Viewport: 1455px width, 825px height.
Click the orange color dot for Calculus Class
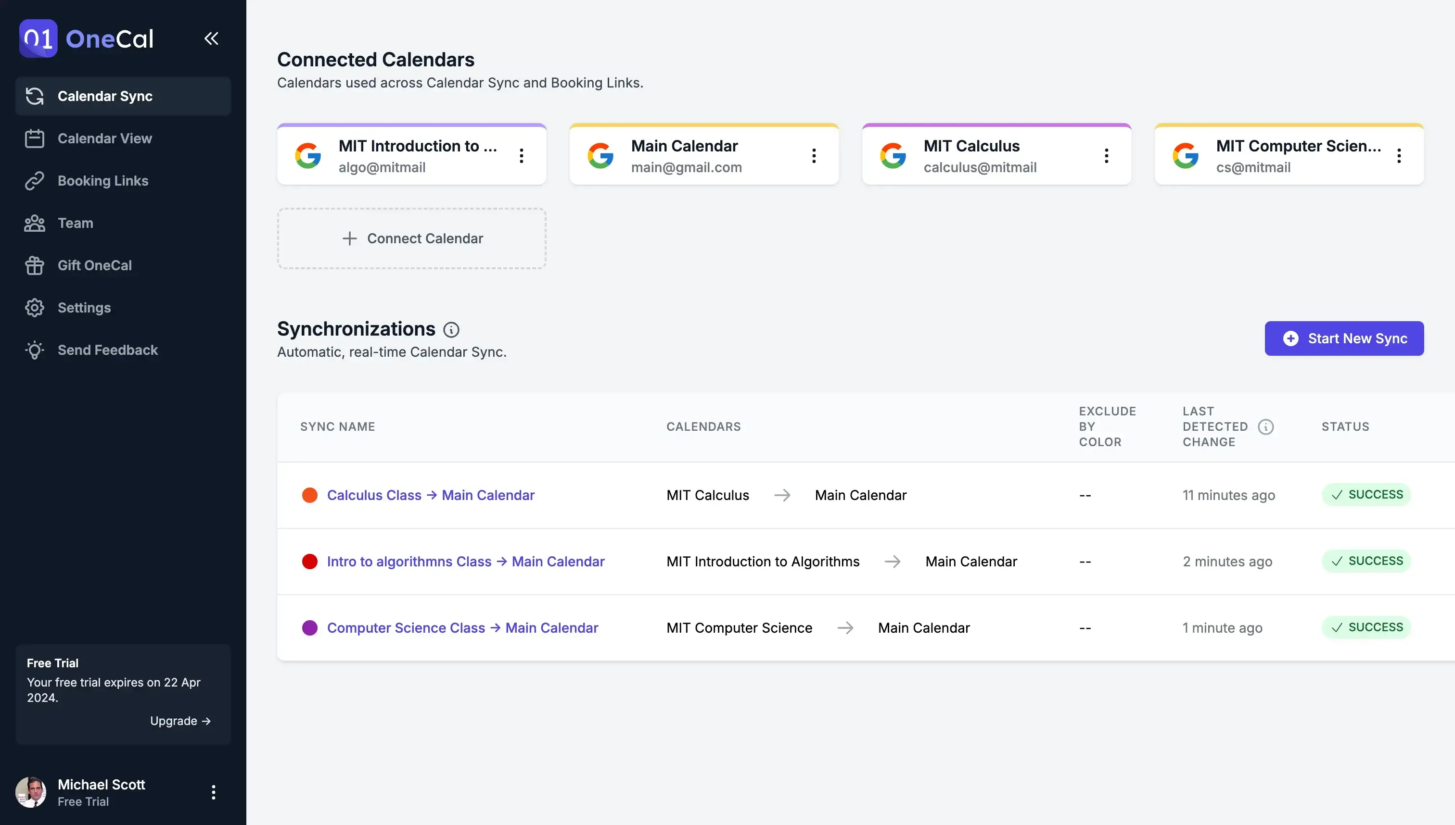tap(310, 495)
